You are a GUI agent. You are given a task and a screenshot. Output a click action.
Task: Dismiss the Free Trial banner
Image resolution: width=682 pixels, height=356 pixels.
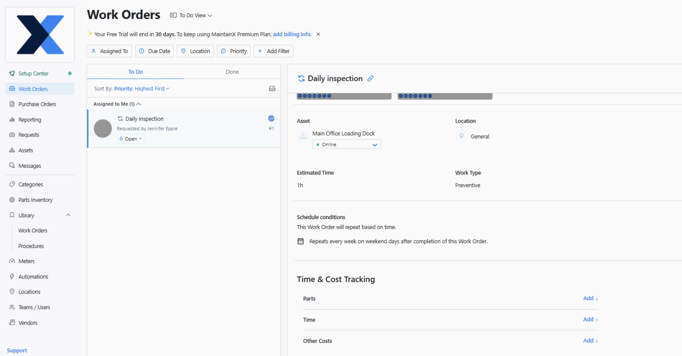click(x=318, y=34)
